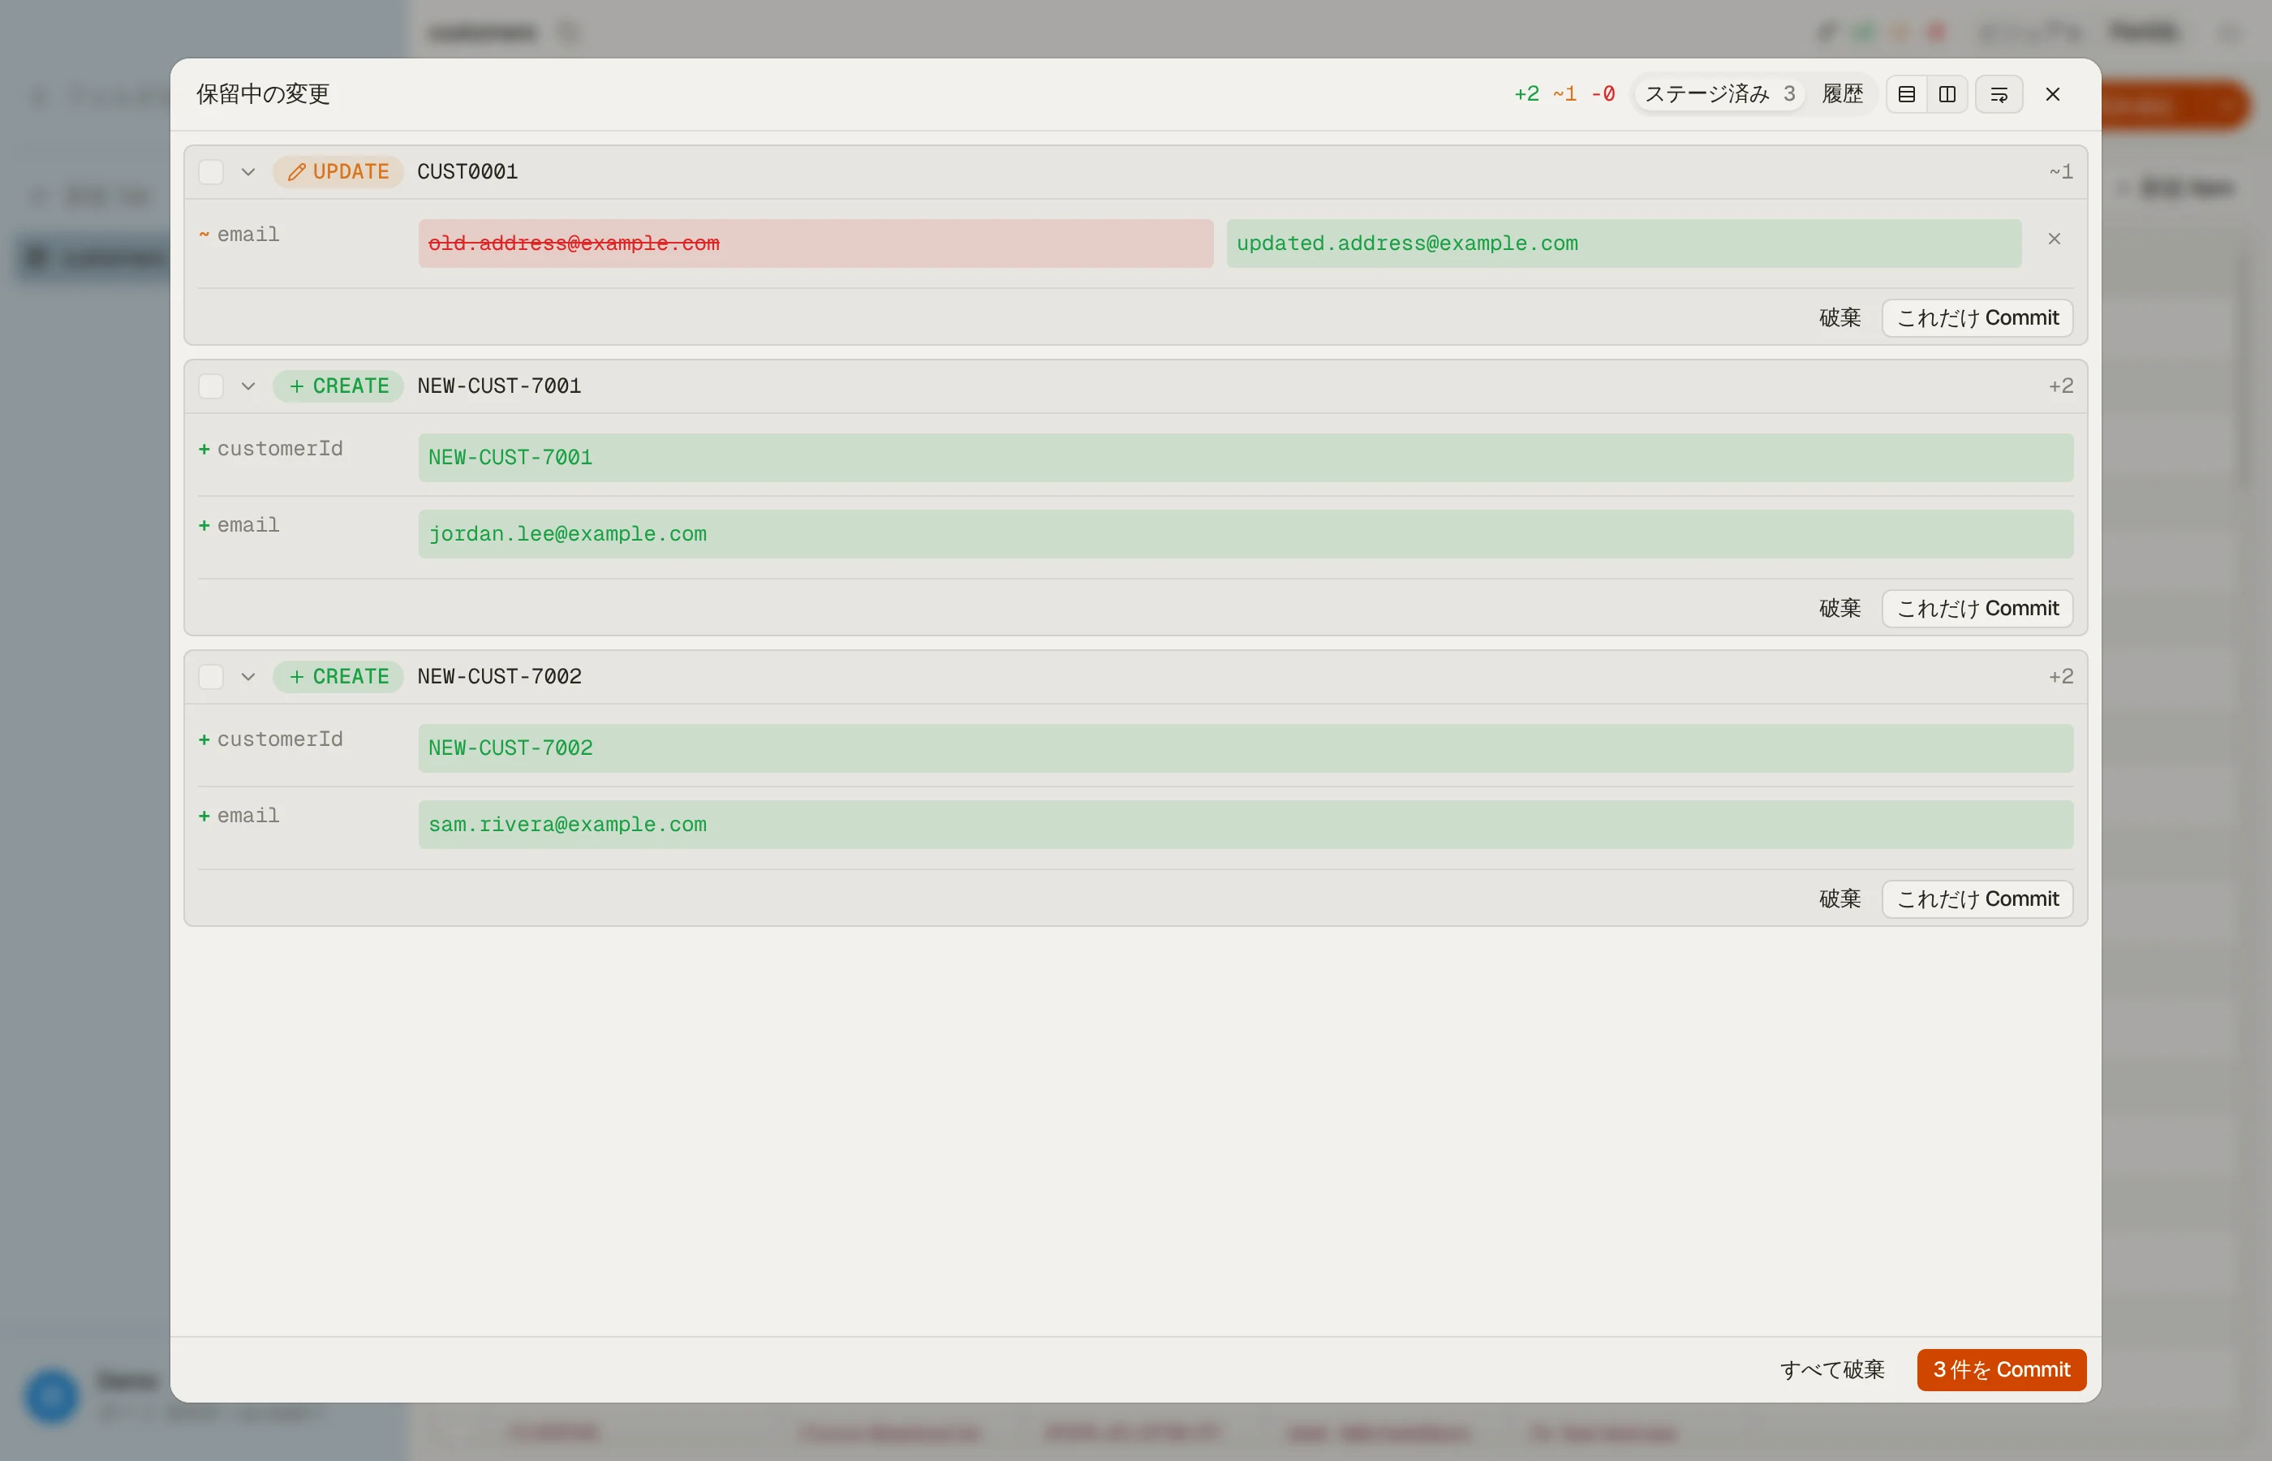Click the old.address@example.com removed value
2272x1461 pixels.
click(815, 243)
